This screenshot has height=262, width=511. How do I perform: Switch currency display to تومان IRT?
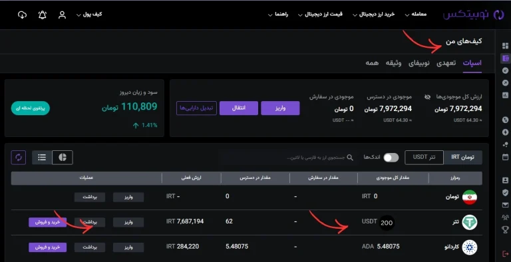463,158
